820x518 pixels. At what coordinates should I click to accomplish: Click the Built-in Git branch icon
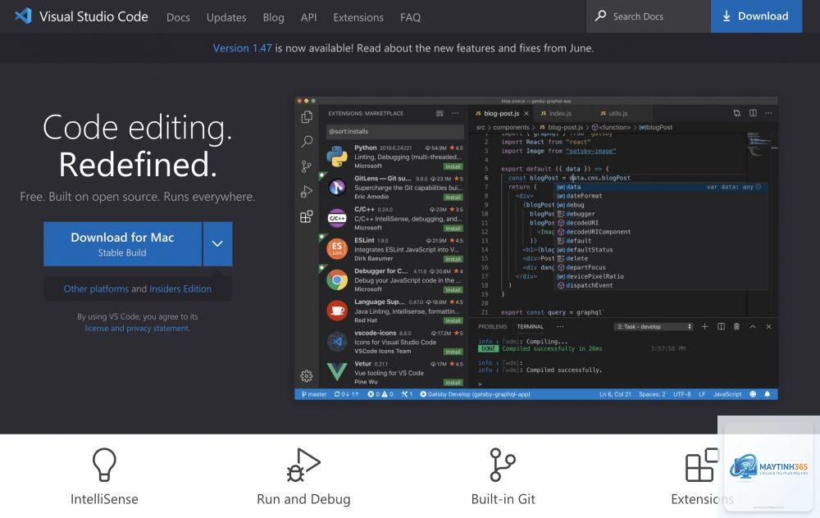click(503, 464)
